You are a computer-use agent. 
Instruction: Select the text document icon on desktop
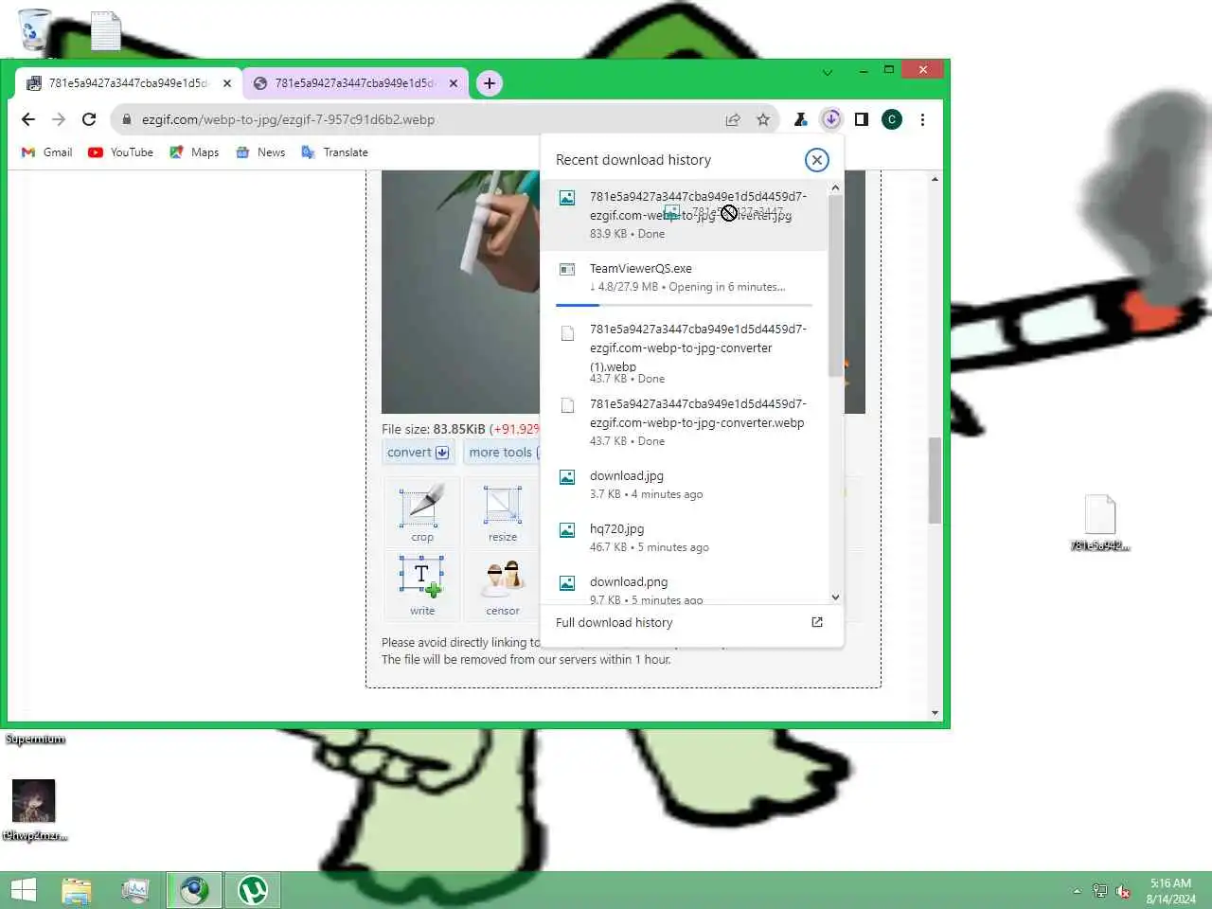click(x=105, y=30)
